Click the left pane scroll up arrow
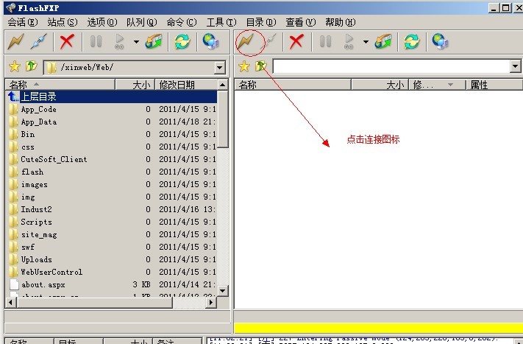The image size is (523, 344). coord(222,85)
